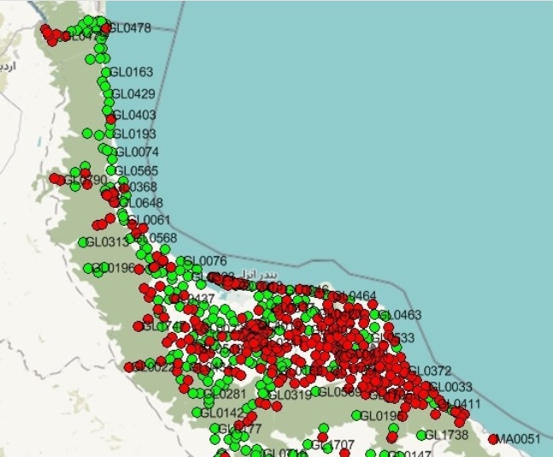The image size is (553, 457).
Task: Select the green marker labeled GL0313
Action: [83, 242]
